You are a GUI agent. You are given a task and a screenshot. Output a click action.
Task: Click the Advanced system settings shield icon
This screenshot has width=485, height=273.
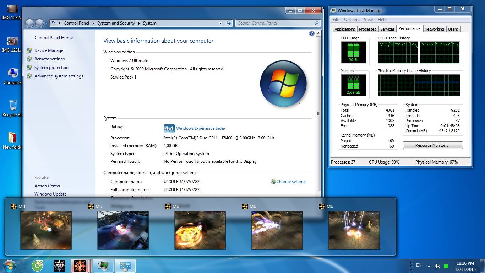[29, 76]
